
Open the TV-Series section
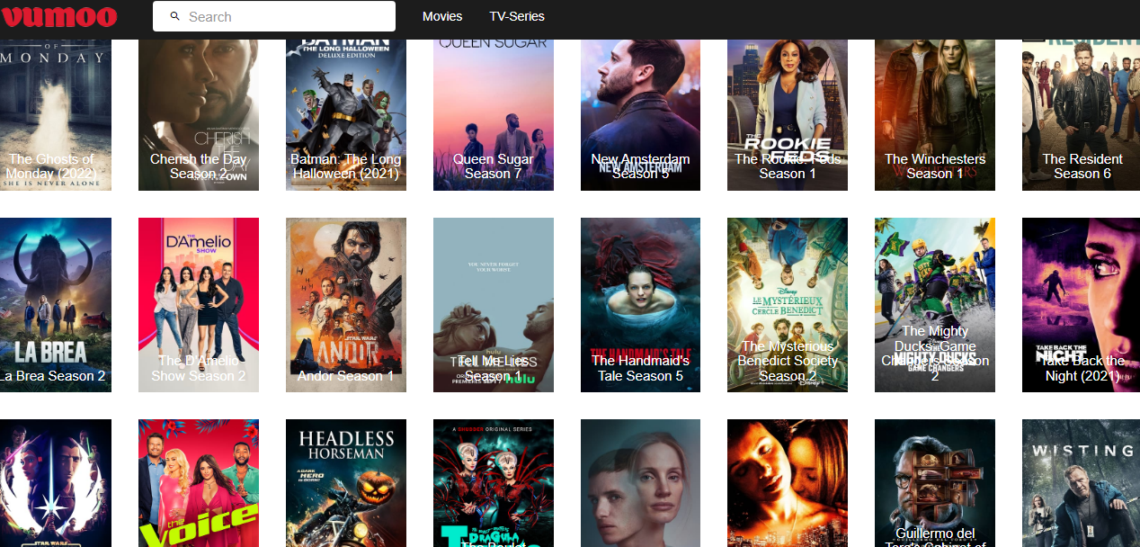[516, 16]
